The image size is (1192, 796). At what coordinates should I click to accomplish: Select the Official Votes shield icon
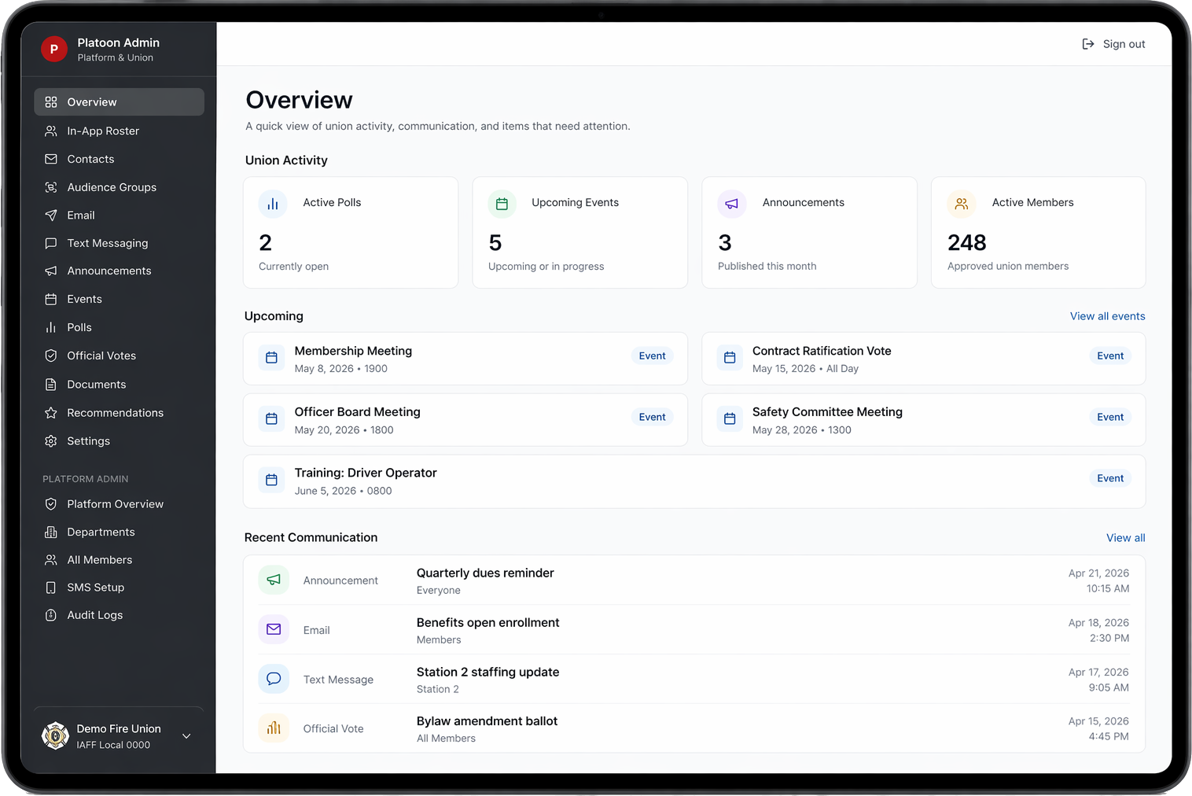[50, 356]
